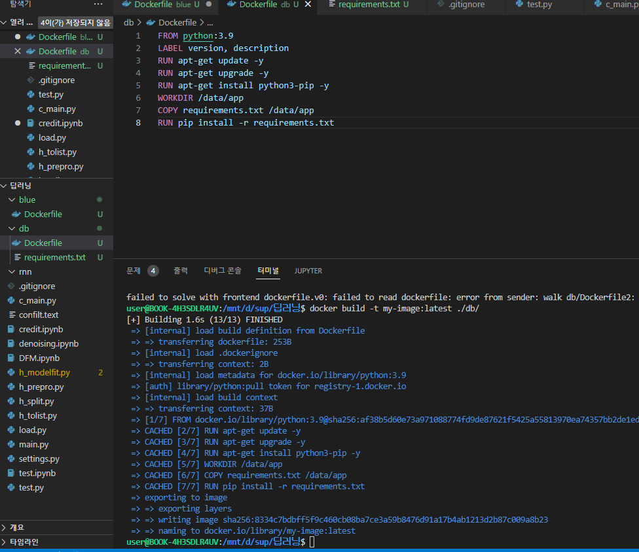Click c_main.py Python icon in open editors
This screenshot has width=639, height=552.
(x=31, y=109)
